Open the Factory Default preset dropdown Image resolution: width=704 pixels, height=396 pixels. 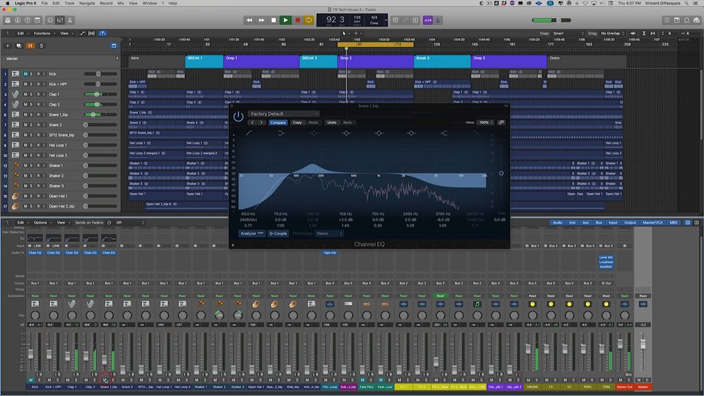click(x=284, y=114)
